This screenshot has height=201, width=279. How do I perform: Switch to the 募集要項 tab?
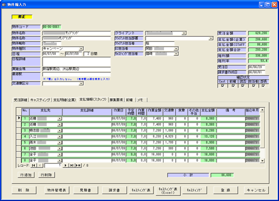point(116,100)
